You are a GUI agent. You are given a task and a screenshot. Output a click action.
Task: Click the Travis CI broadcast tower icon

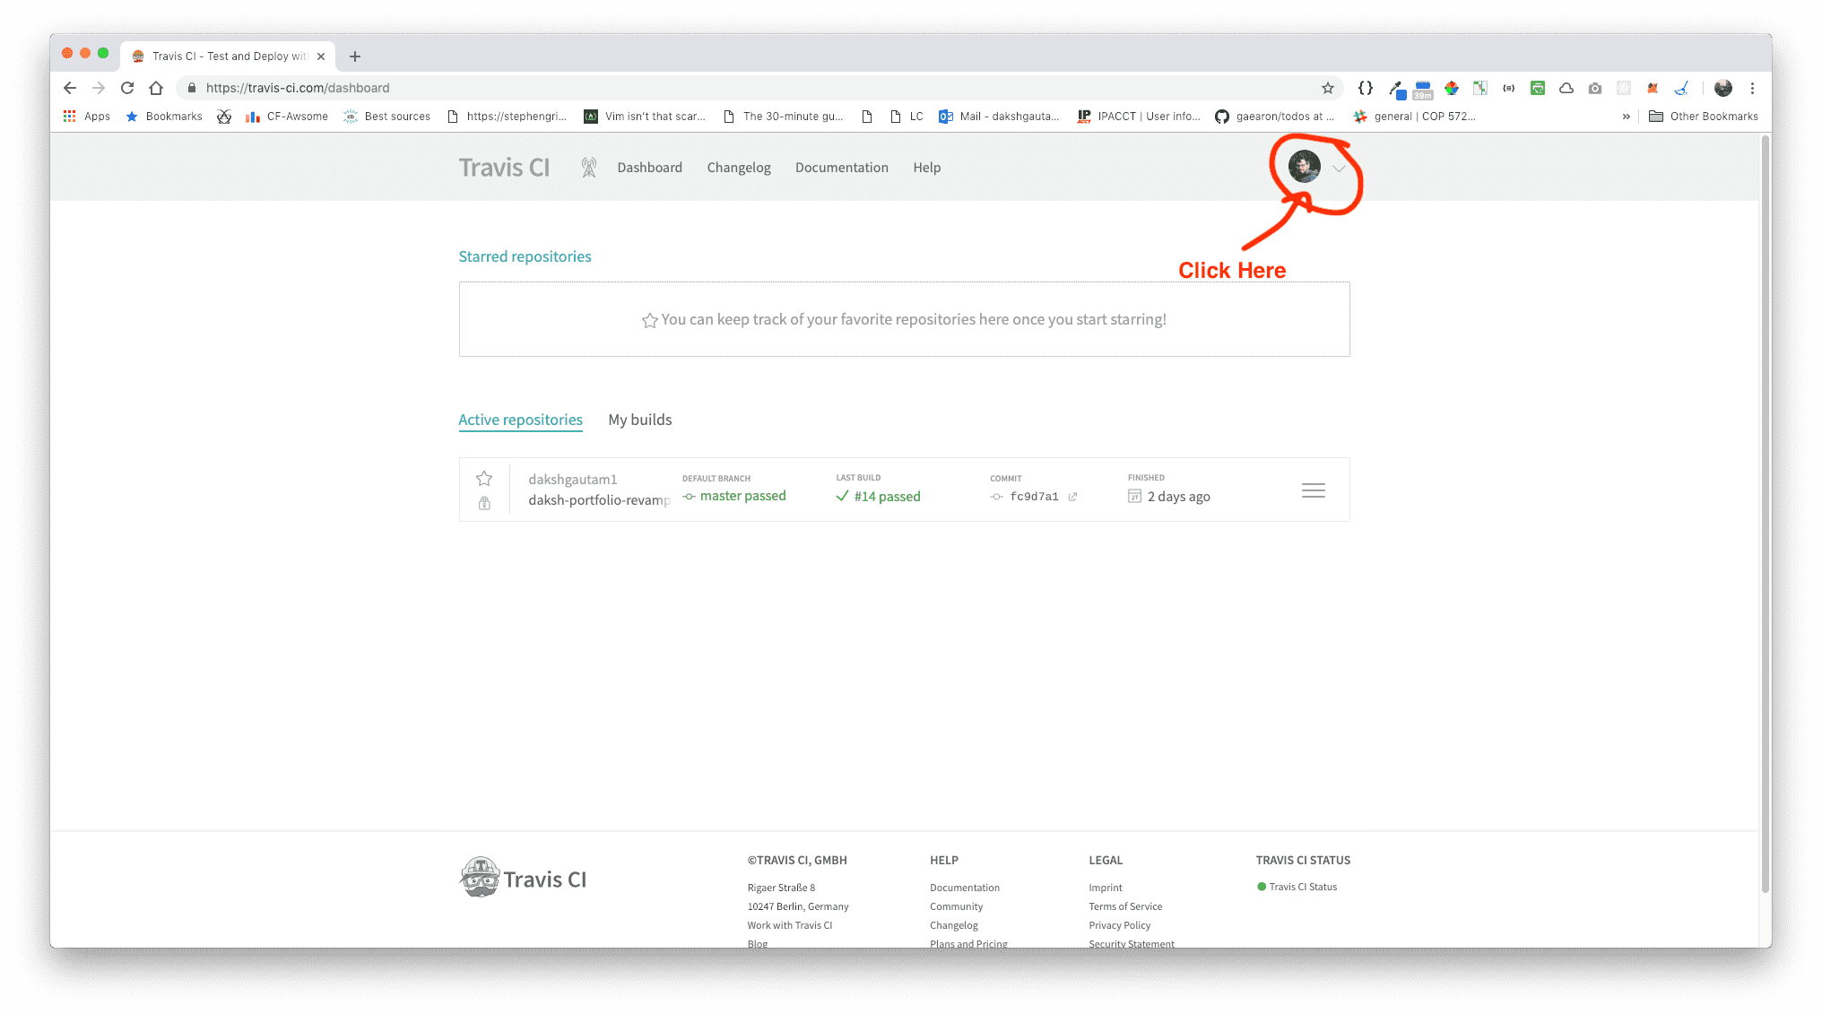[x=588, y=168]
